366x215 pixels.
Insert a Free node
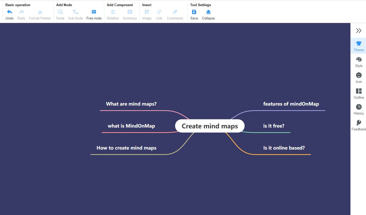pyautogui.click(x=94, y=12)
